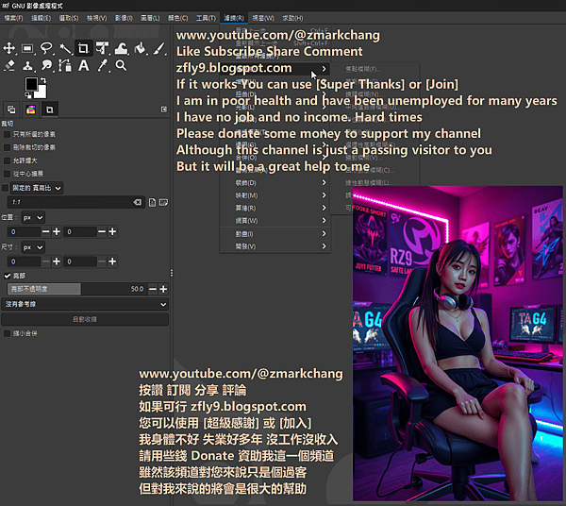Reset colors to default black and white

pos(27,95)
